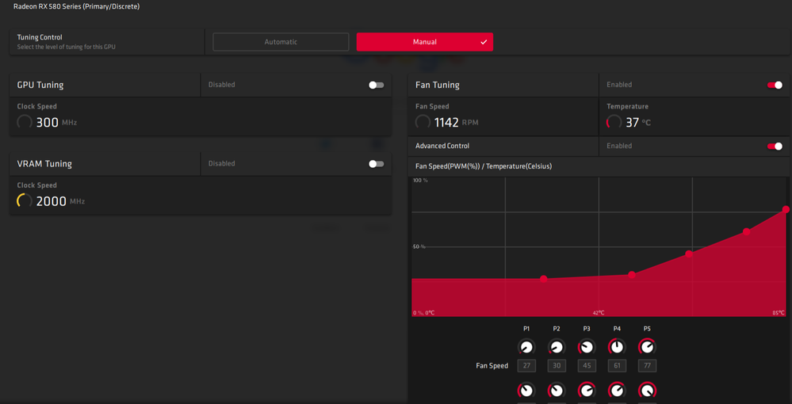The height and width of the screenshot is (404, 792).
Task: Click 'Select the level of tuning for this GPU'
Action: (66, 47)
